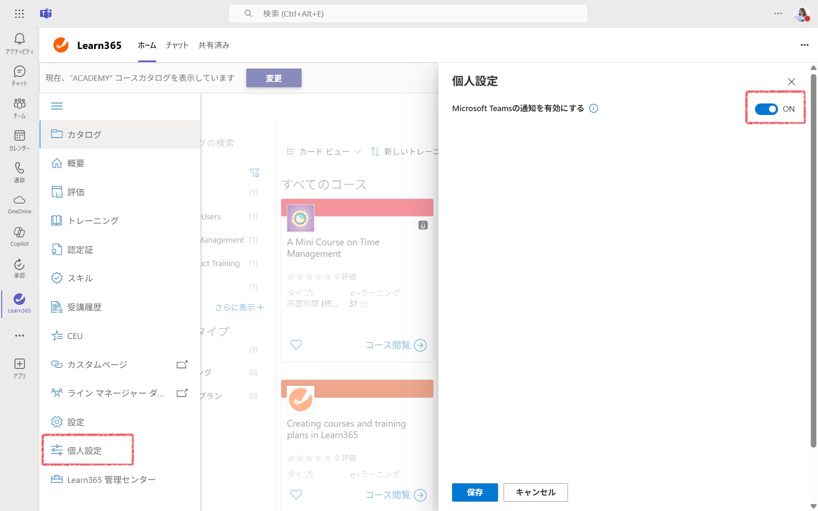Image resolution: width=818 pixels, height=511 pixels.
Task: Open Teams (チーム) in sidebar
Action: [x=19, y=108]
